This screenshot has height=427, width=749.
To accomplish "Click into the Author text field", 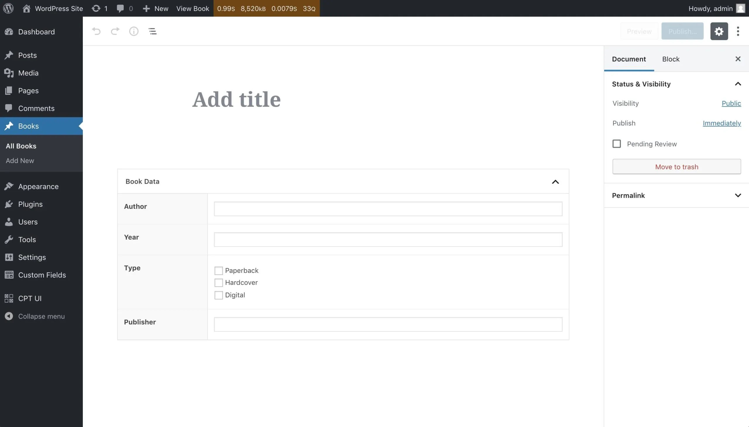I will pos(388,209).
